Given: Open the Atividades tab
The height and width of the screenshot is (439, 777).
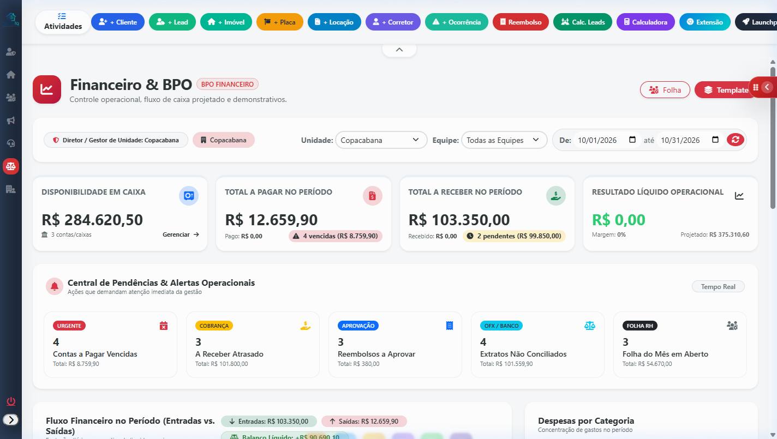Looking at the screenshot, I should 63,22.
